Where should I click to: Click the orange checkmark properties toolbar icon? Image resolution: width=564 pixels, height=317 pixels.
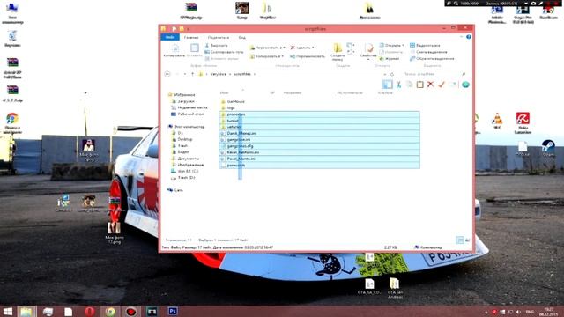point(442,85)
